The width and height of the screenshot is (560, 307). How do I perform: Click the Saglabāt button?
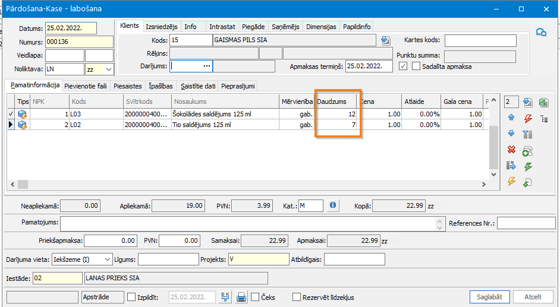489,297
